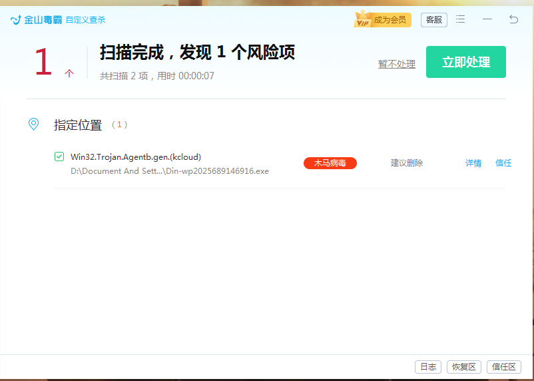The width and height of the screenshot is (534, 381).
Task: Click the 扫描完成，发现 1 个风险项 headline
Action: (197, 53)
